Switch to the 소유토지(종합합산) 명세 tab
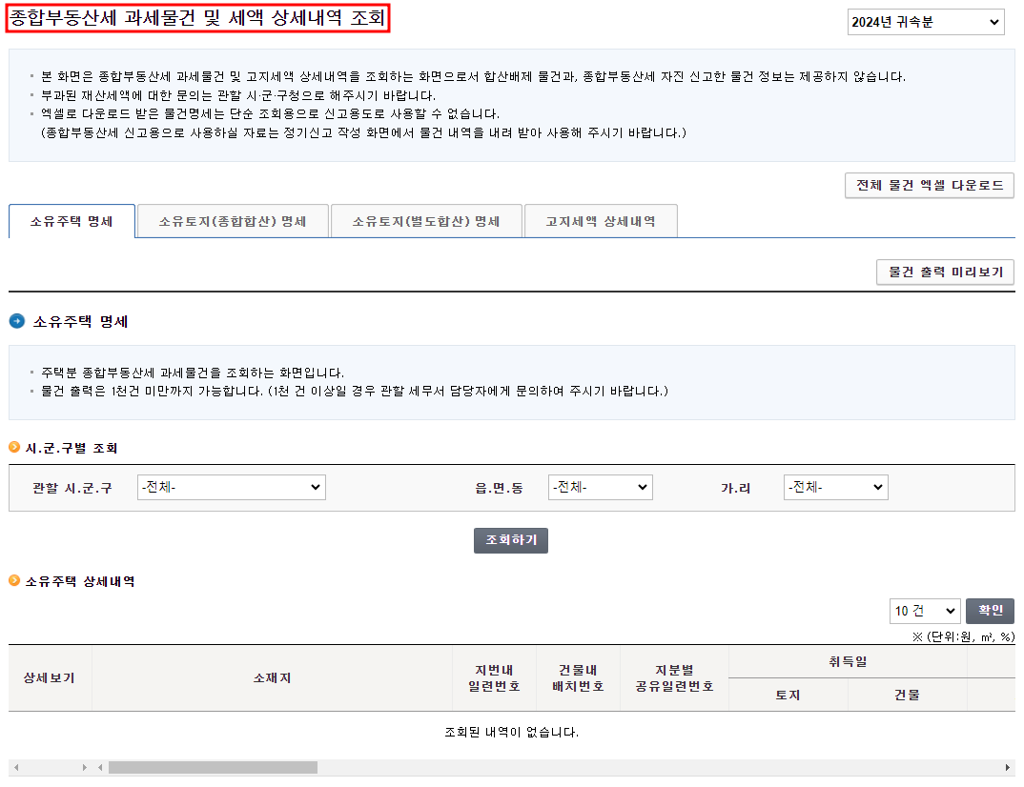 (x=234, y=220)
